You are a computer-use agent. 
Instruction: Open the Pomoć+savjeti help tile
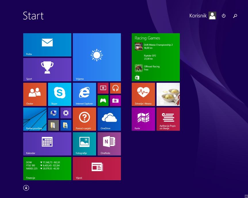click(x=85, y=119)
